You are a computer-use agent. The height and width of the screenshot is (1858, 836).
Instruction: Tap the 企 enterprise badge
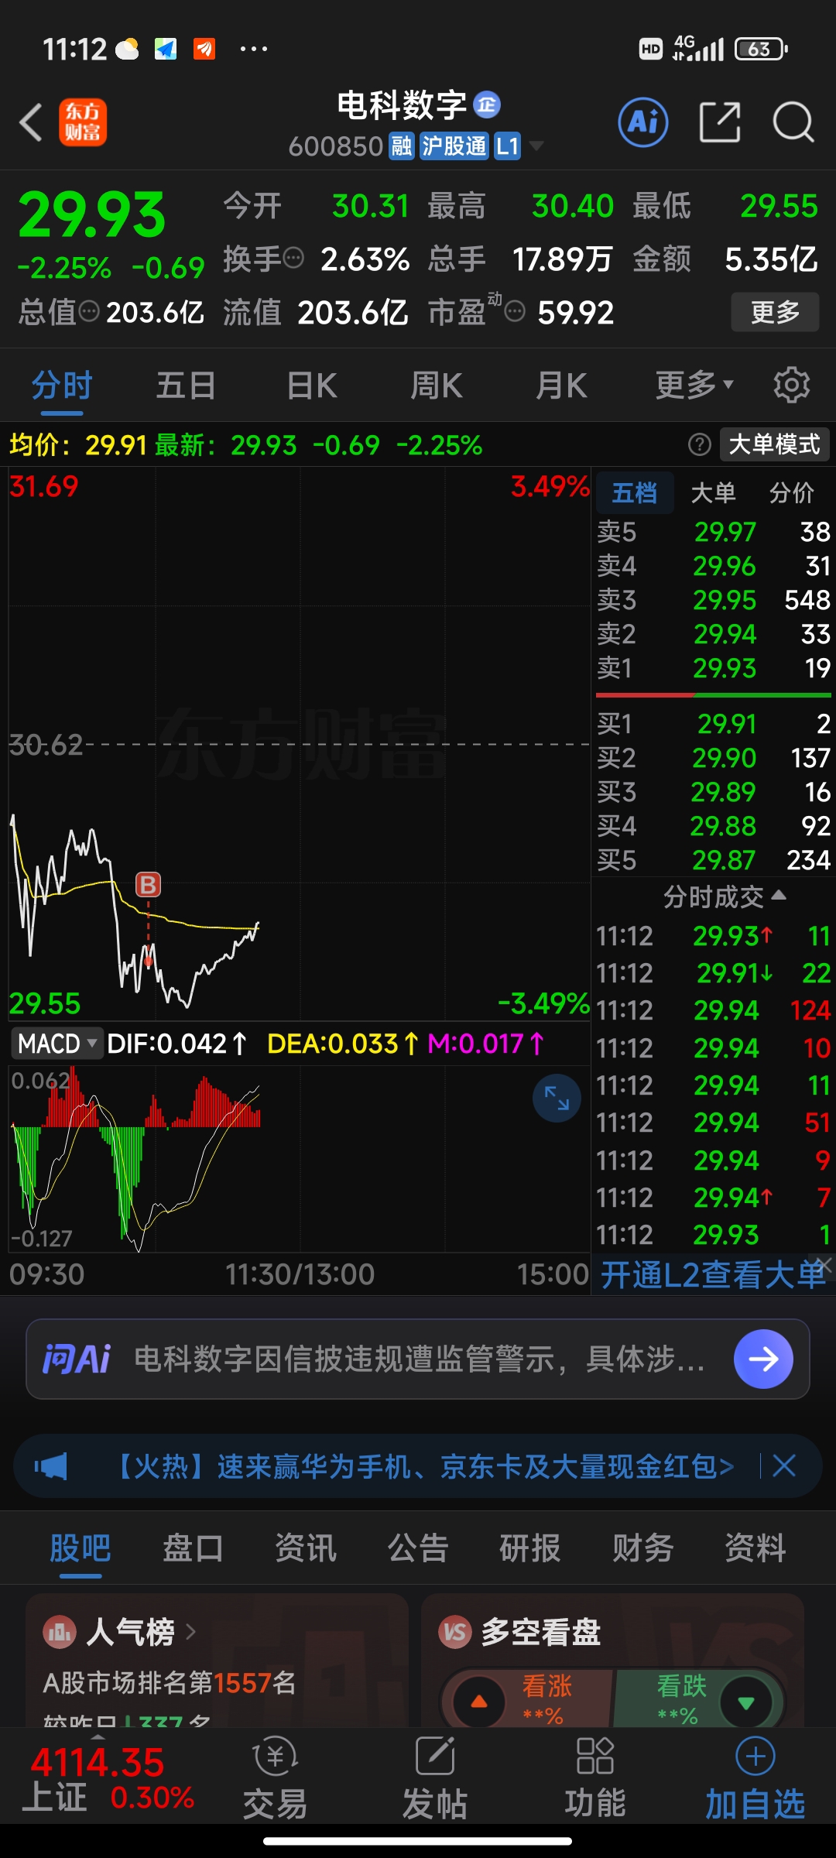[x=487, y=105]
